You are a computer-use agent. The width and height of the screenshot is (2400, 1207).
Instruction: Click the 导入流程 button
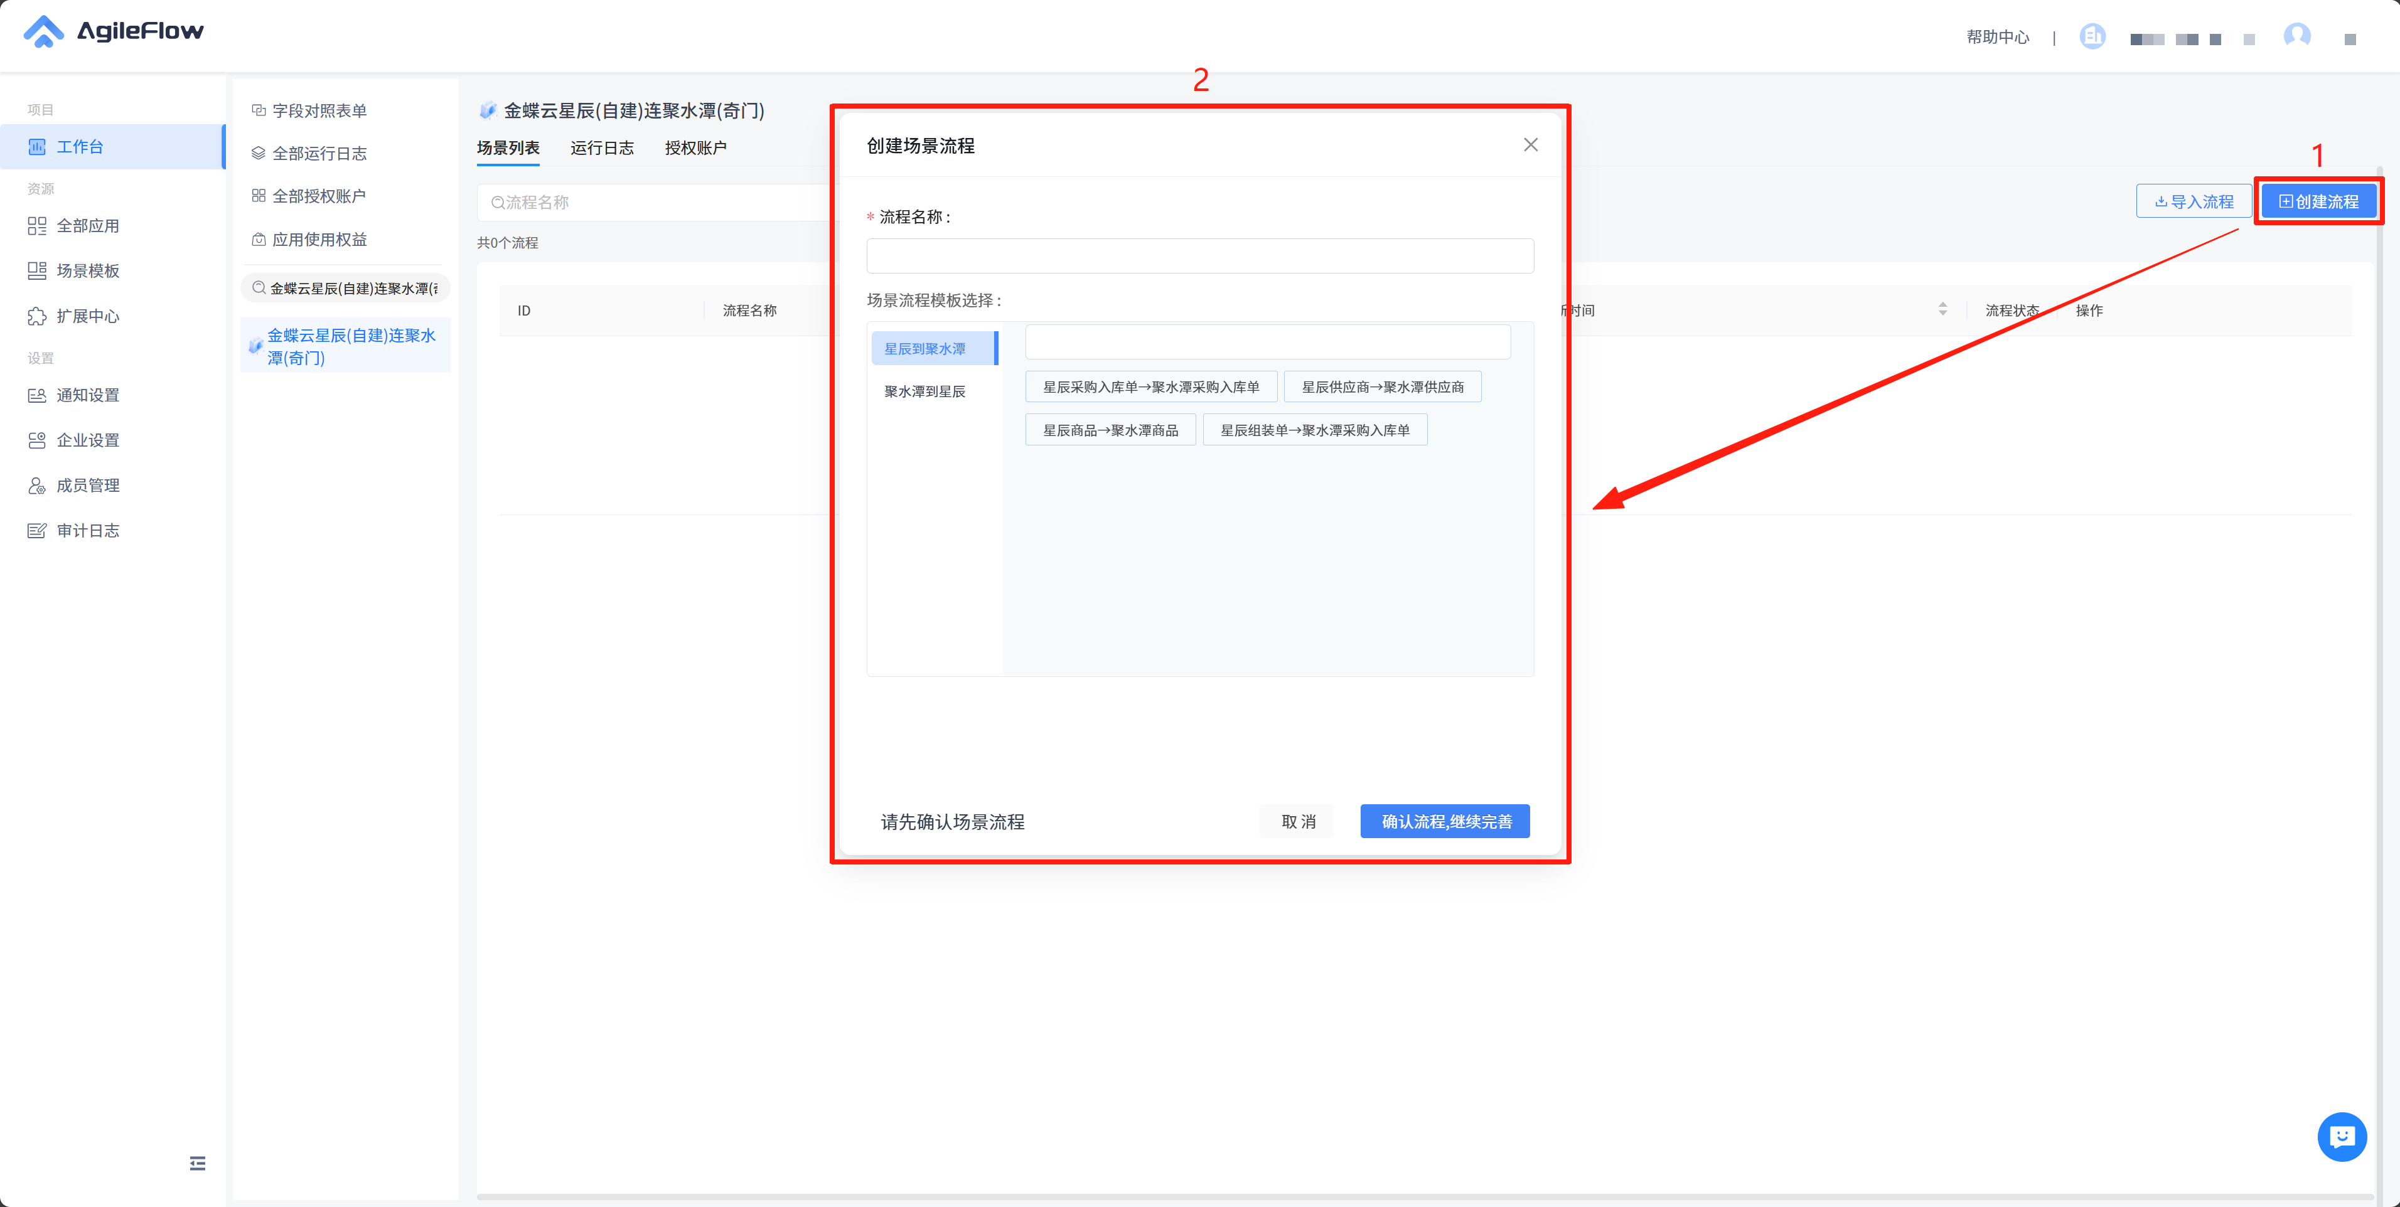coord(2194,201)
